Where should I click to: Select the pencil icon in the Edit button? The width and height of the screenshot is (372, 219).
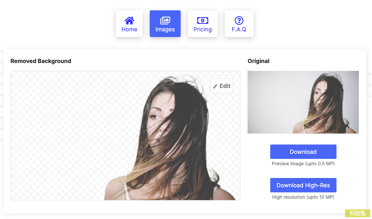pos(215,86)
